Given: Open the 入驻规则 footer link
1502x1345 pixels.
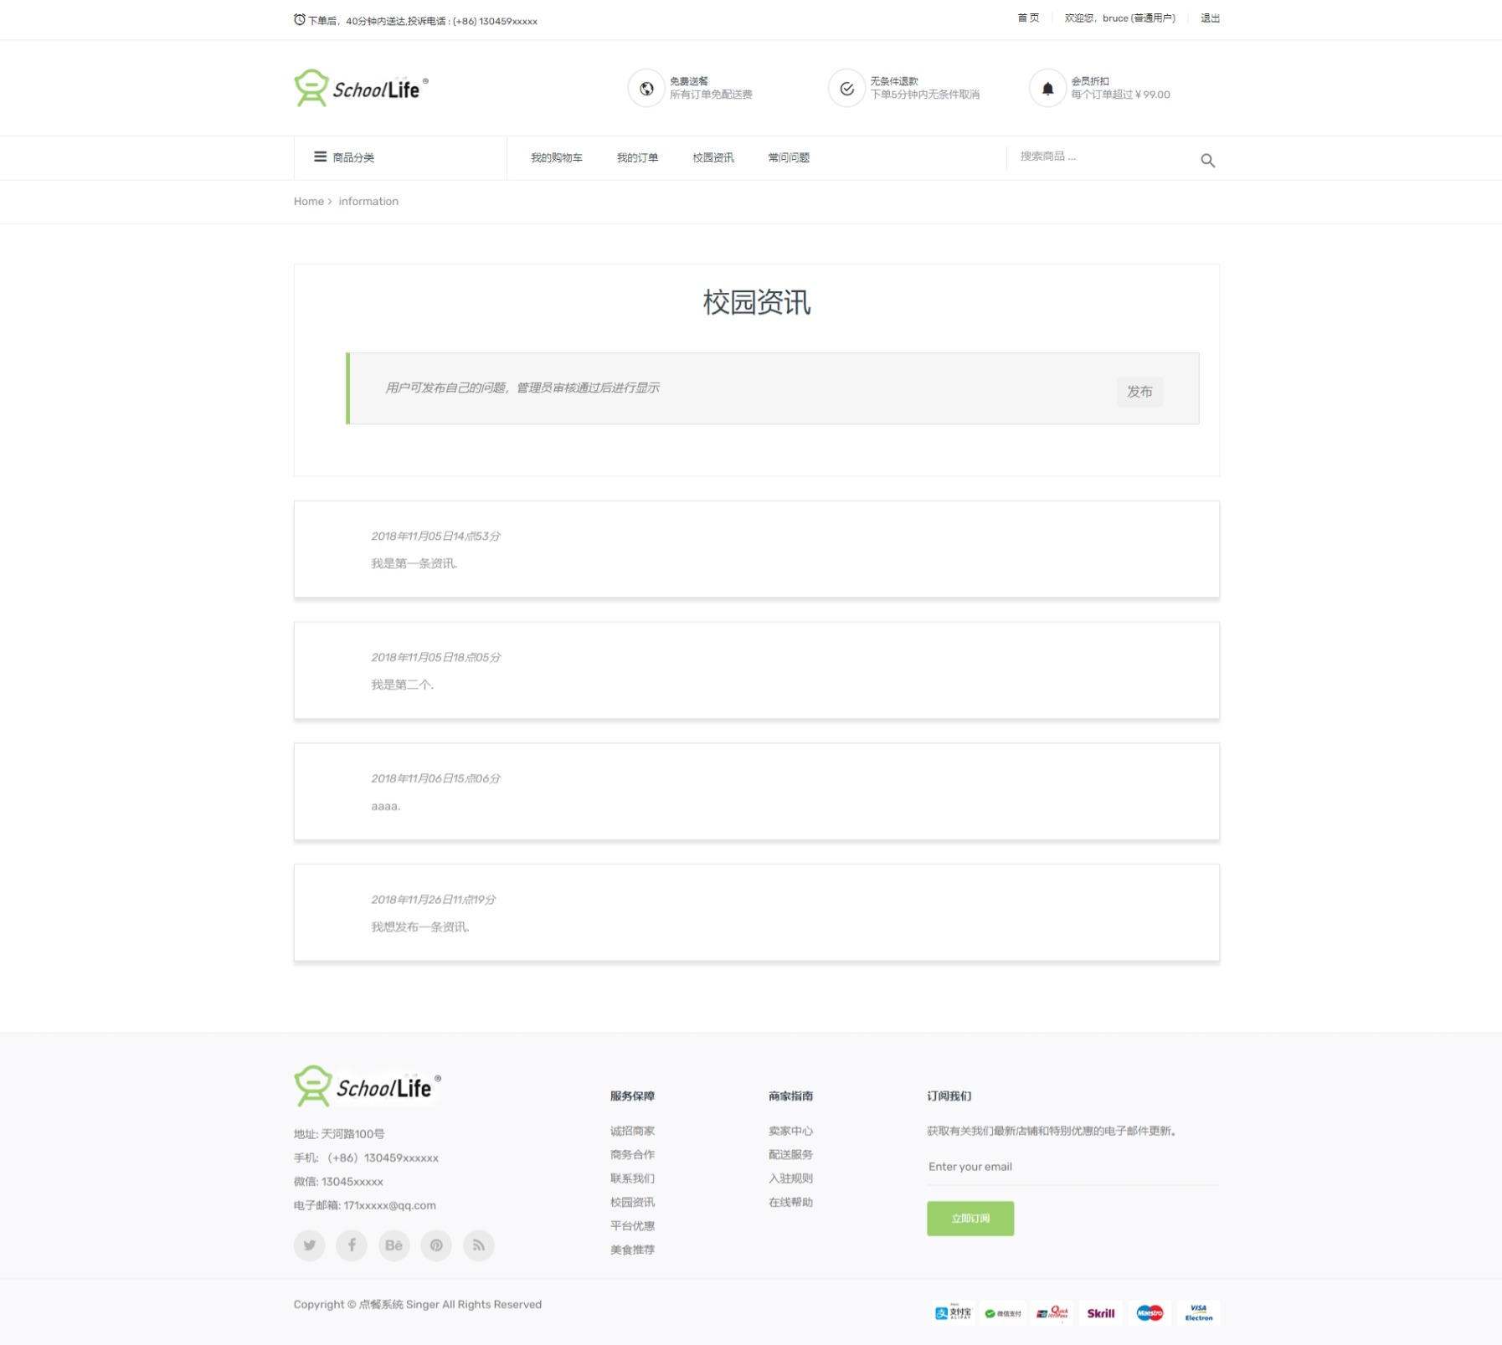Looking at the screenshot, I should [x=790, y=1178].
